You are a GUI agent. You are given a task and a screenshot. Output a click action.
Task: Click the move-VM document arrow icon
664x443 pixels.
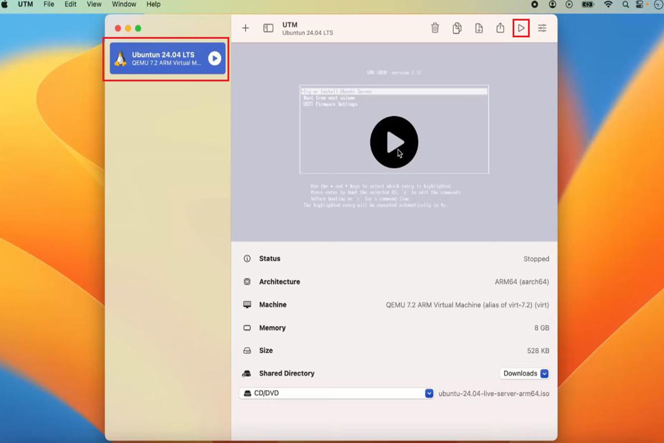(x=479, y=28)
